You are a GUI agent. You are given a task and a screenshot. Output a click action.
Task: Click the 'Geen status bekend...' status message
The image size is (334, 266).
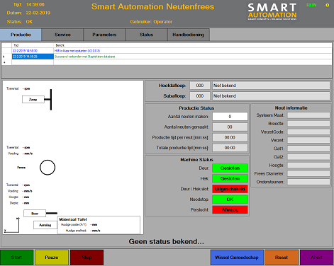(x=167, y=241)
